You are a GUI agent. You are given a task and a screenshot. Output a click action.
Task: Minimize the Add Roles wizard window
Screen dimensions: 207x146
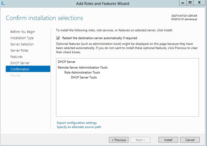click(183, 3)
